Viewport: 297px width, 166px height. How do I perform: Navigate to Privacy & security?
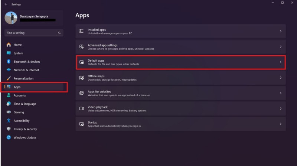25,129
